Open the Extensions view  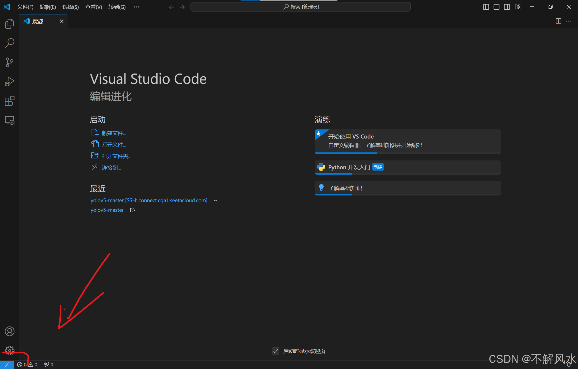tap(9, 101)
